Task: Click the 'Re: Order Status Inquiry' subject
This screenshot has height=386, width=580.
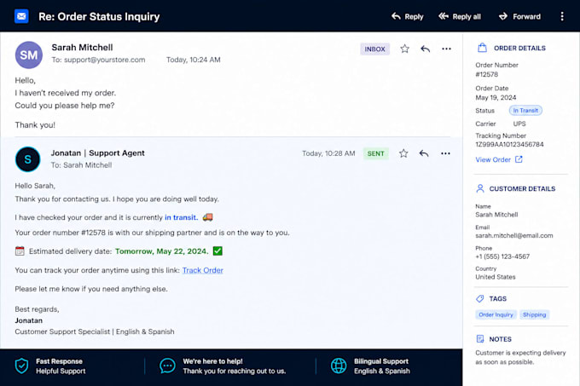Action: [99, 17]
